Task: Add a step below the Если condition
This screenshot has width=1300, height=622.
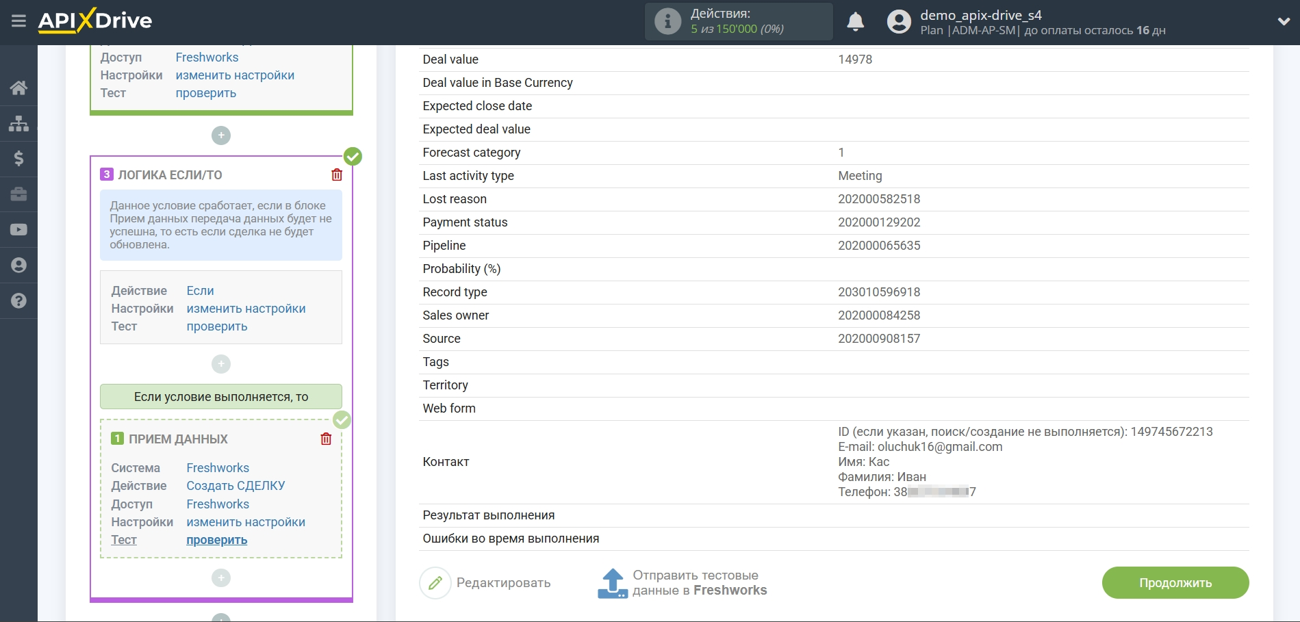Action: click(x=221, y=364)
